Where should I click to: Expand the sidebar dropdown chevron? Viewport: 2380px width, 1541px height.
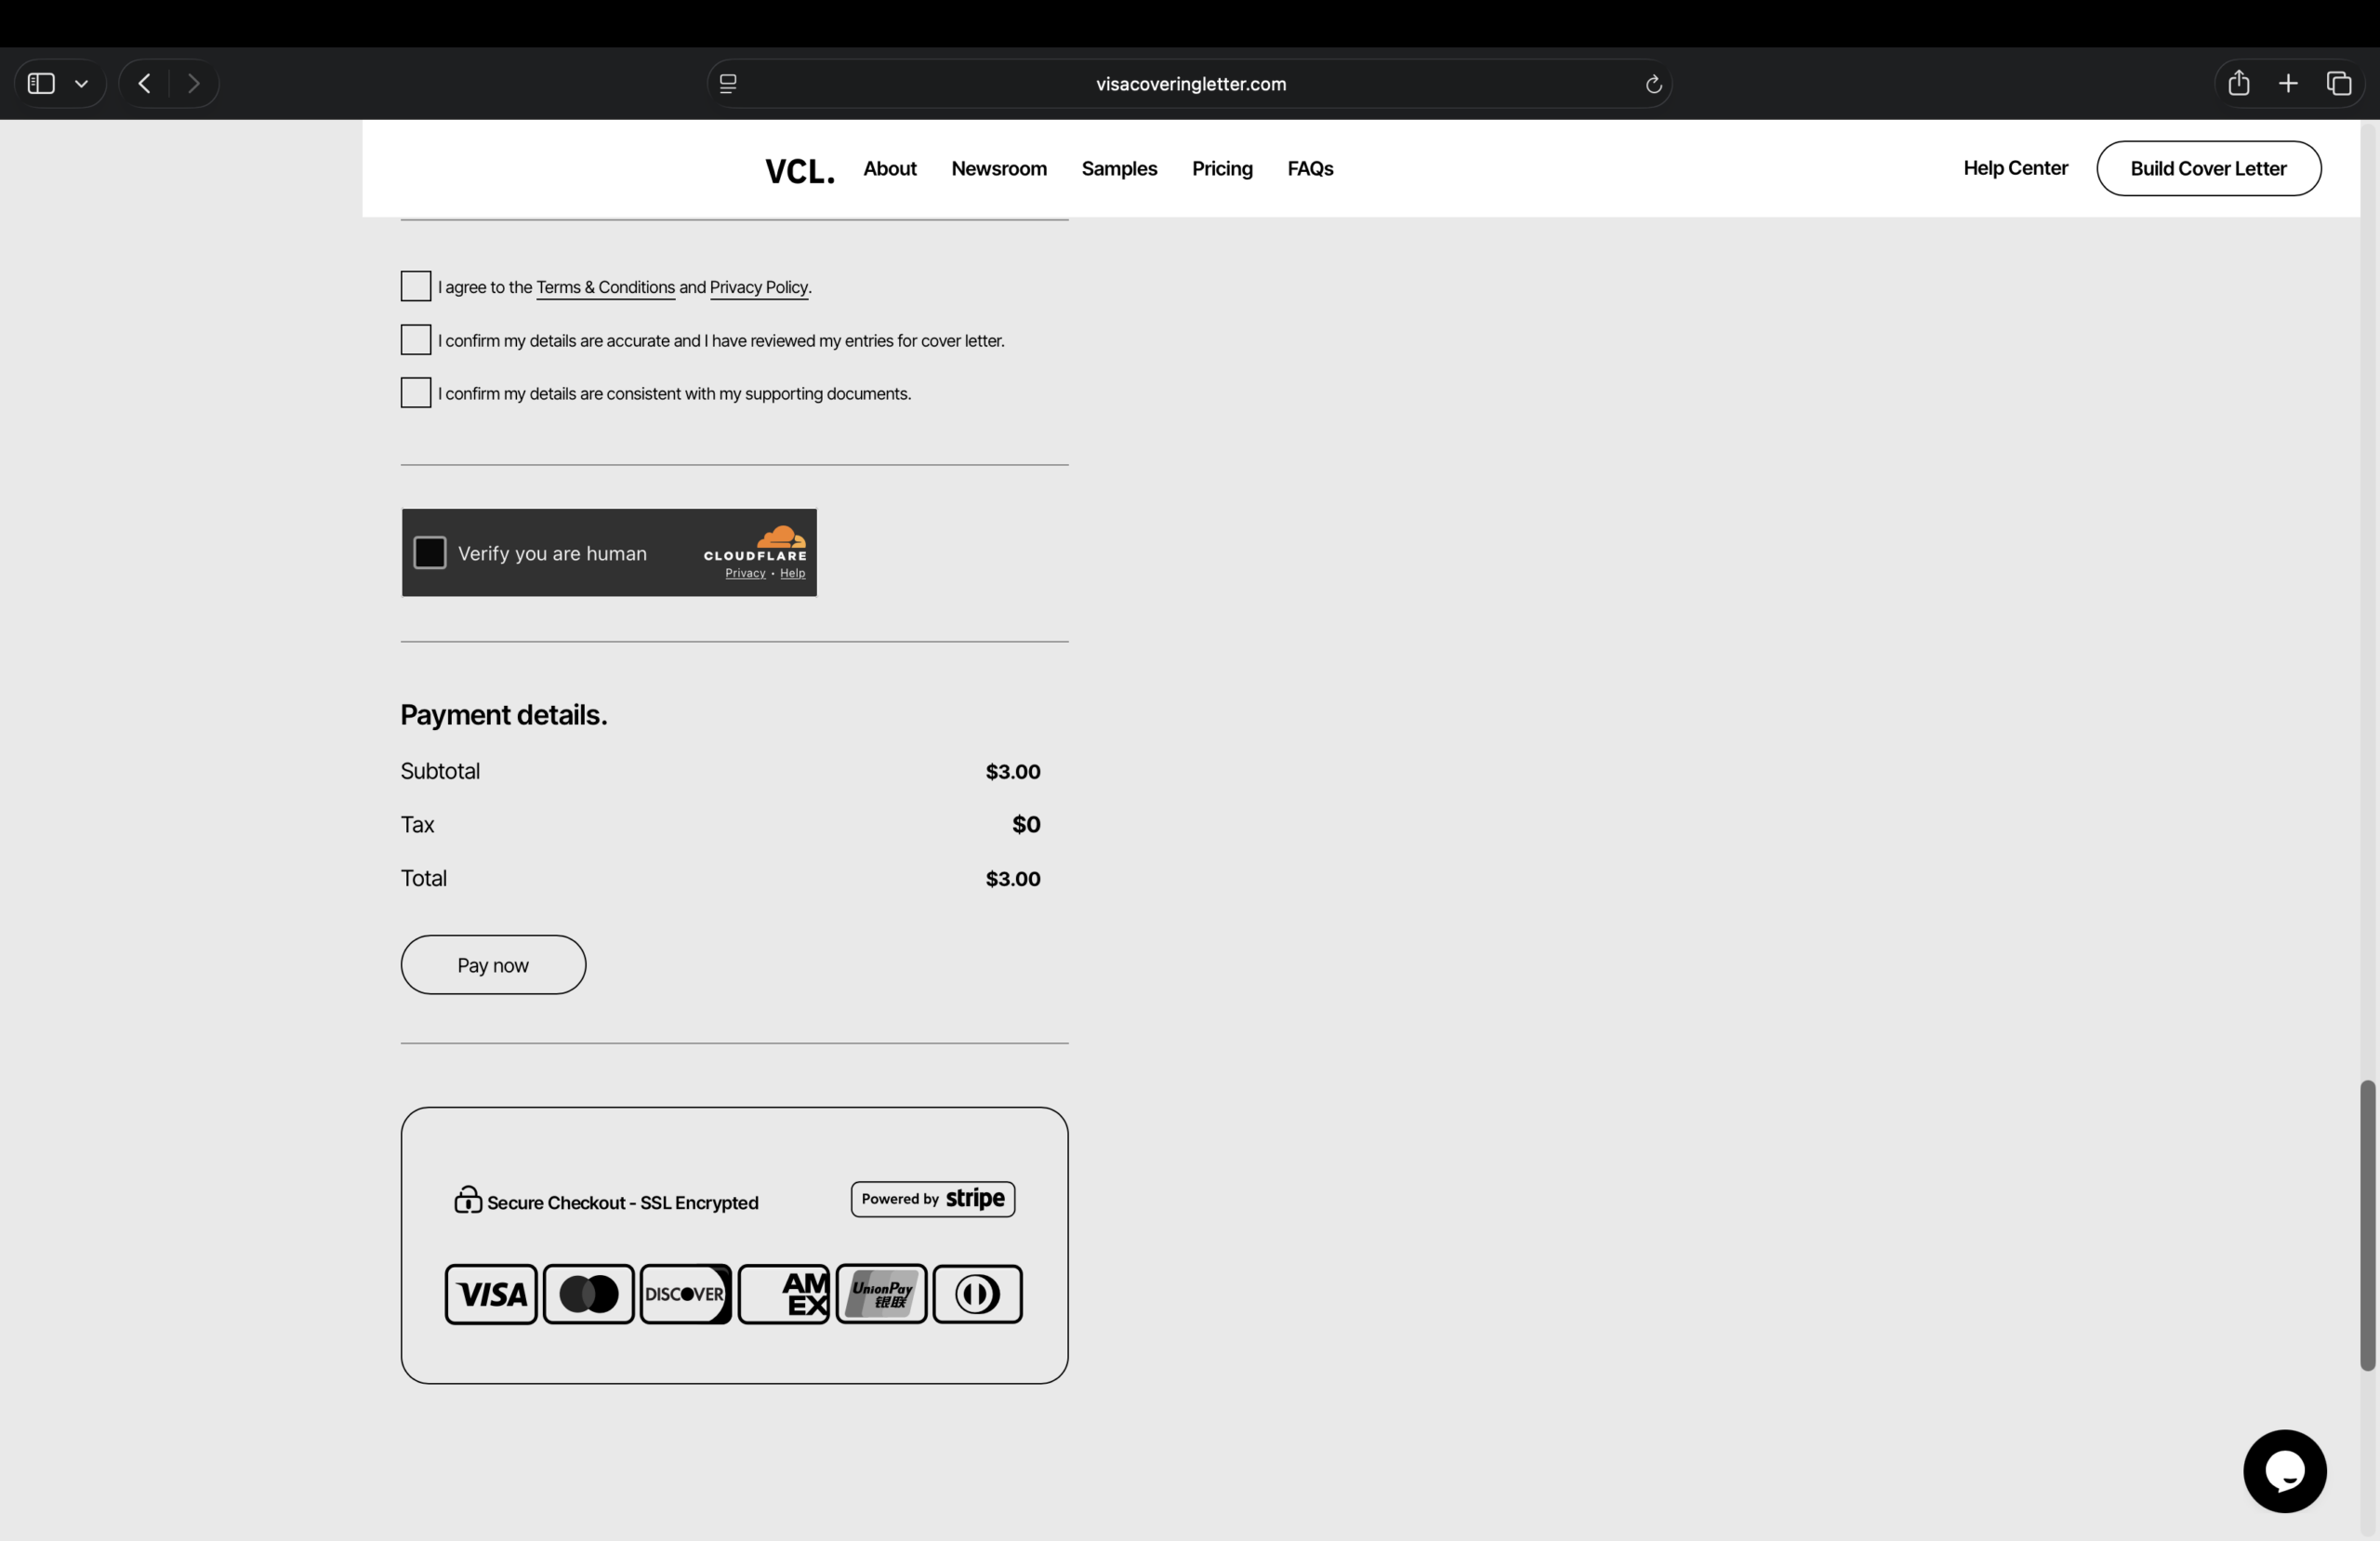coord(82,84)
